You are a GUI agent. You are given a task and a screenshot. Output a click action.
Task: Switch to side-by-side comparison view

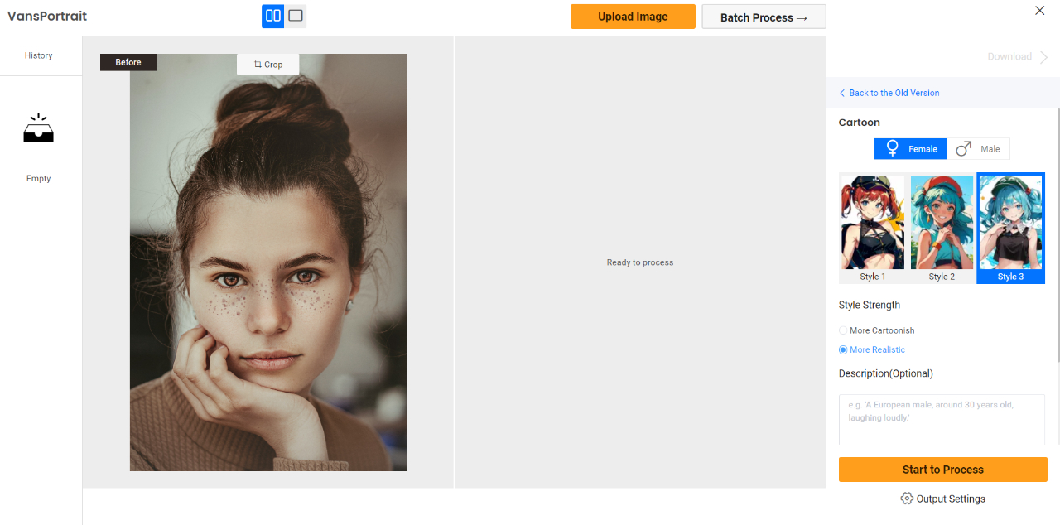(272, 16)
